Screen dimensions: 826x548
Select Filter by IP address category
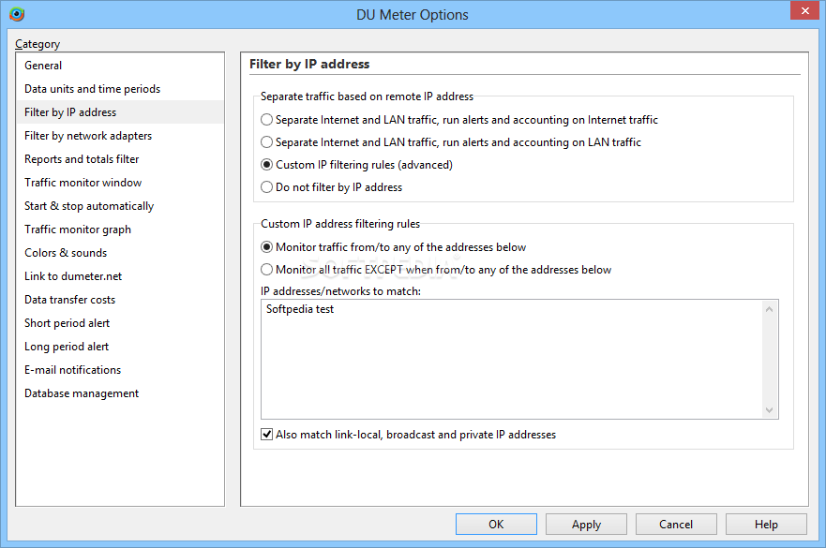click(x=120, y=112)
